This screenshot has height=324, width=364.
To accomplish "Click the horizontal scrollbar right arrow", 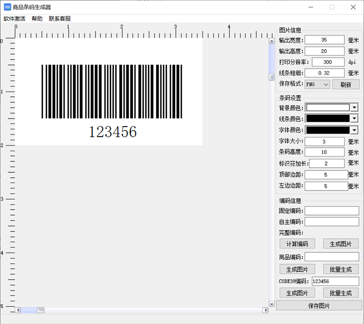I will click(265, 310).
